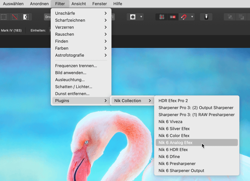Open the Anordnen menu
This screenshot has width=250, height=181.
pyautogui.click(x=39, y=4)
